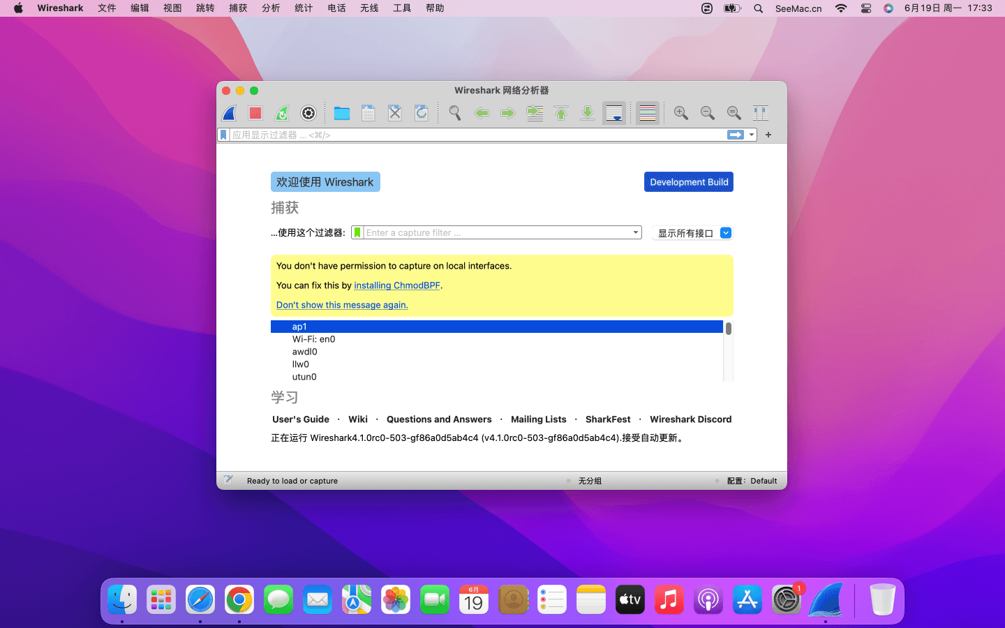1005x628 pixels.
Task: Open the Mailing Lists link
Action: tap(539, 419)
